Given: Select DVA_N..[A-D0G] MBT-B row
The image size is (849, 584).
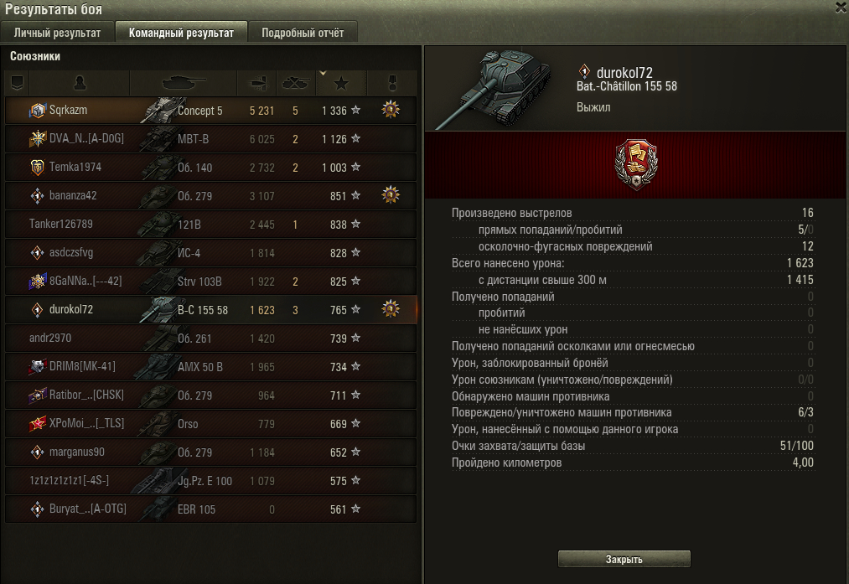Looking at the screenshot, I should (x=211, y=138).
